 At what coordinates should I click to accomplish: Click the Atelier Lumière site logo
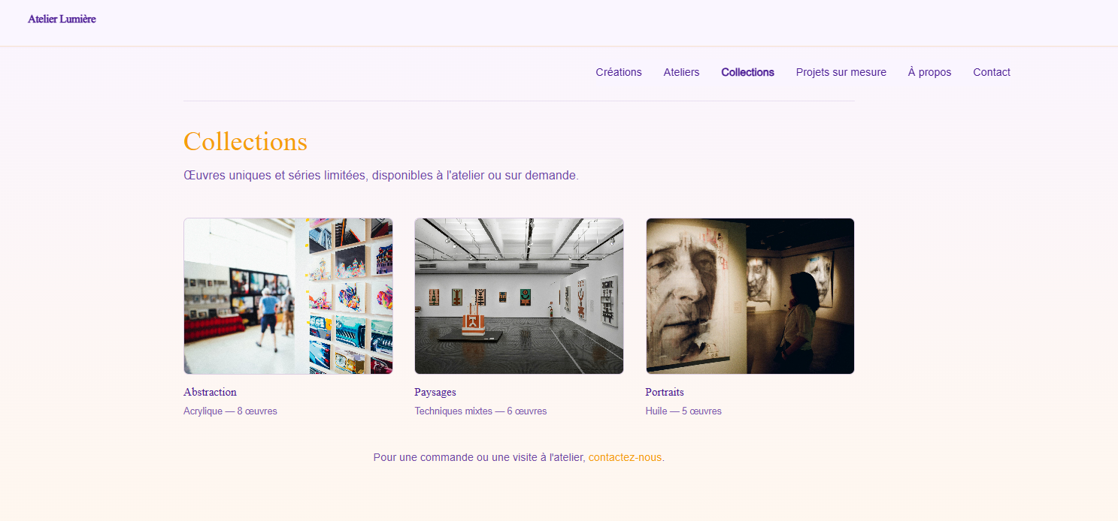[x=62, y=19]
